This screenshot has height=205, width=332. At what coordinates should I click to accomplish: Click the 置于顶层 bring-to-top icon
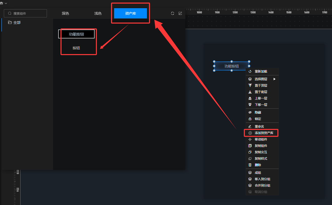click(x=250, y=85)
